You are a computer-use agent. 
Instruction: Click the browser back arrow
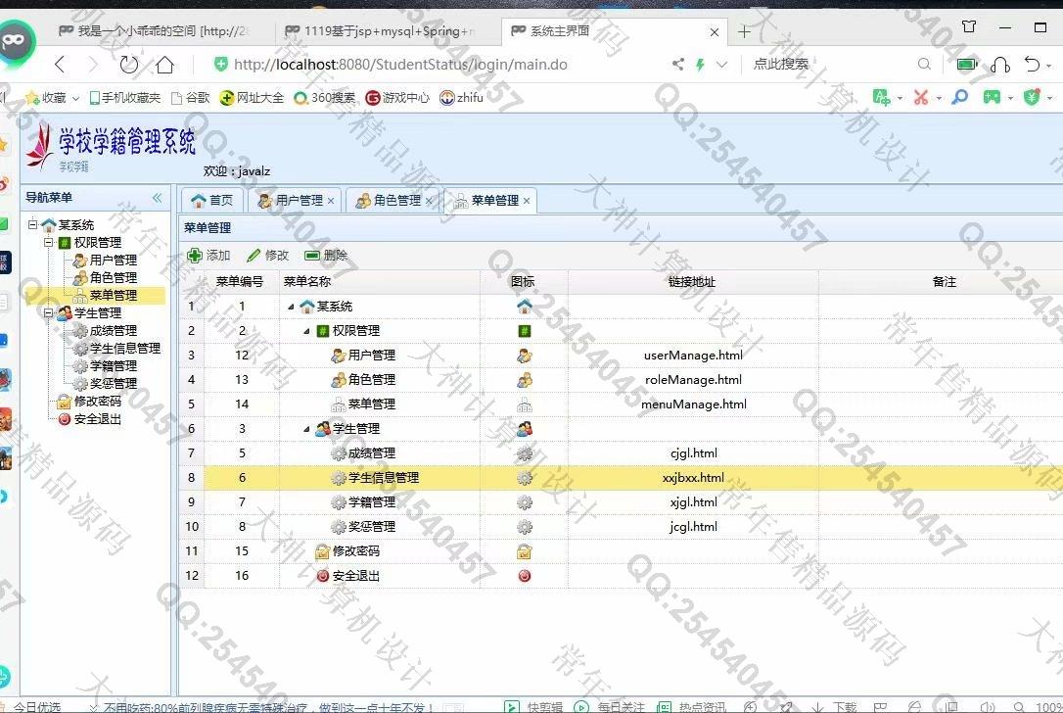[60, 65]
